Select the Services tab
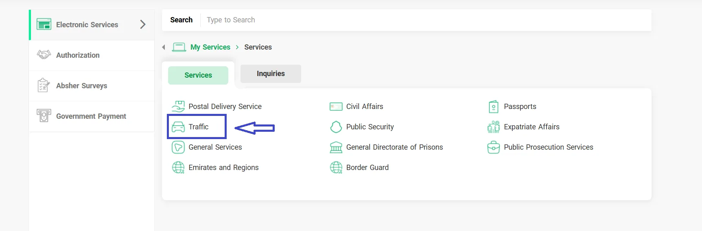Screen dimensions: 702x231 pos(198,75)
